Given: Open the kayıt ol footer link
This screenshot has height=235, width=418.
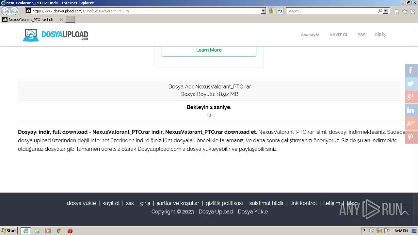Looking at the screenshot, I should [x=111, y=203].
